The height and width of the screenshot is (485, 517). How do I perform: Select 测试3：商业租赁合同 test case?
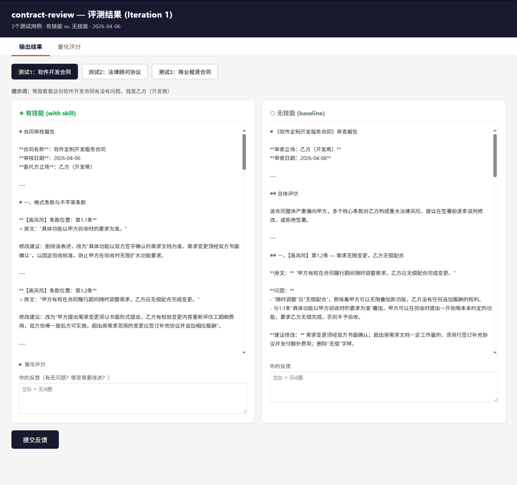(x=185, y=72)
